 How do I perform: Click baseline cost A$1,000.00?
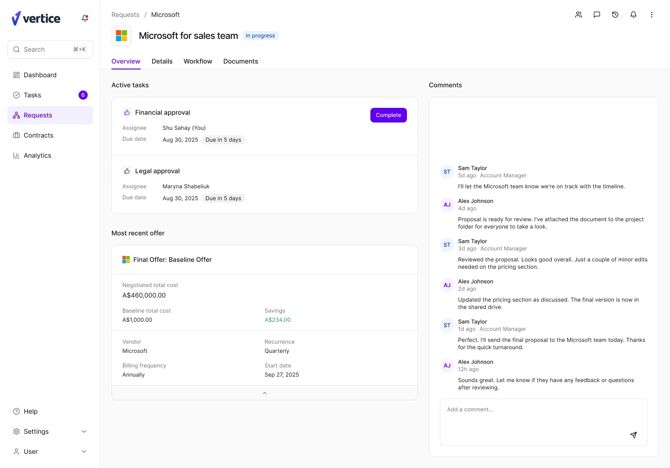click(137, 320)
